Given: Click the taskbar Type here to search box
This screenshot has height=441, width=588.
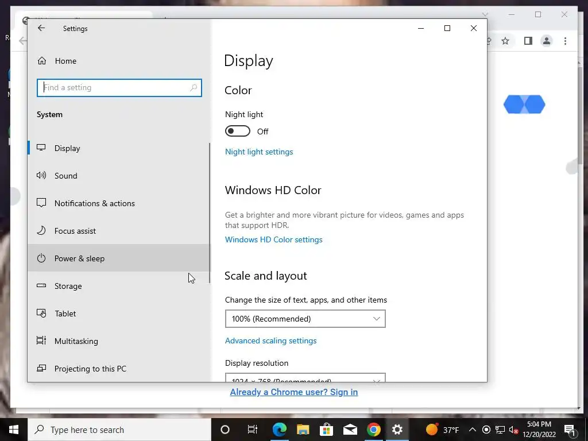Looking at the screenshot, I should [x=119, y=430].
